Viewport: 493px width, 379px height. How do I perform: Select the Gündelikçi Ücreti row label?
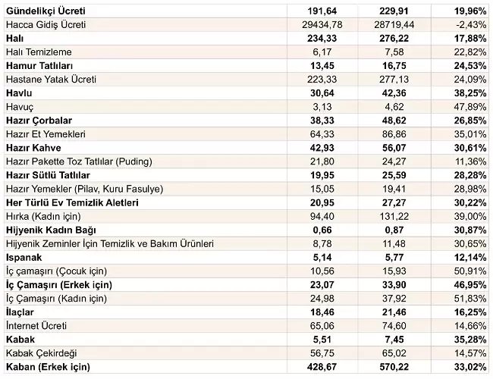coord(46,11)
